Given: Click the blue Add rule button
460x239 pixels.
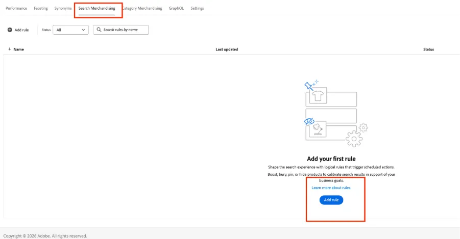Looking at the screenshot, I should [331, 200].
